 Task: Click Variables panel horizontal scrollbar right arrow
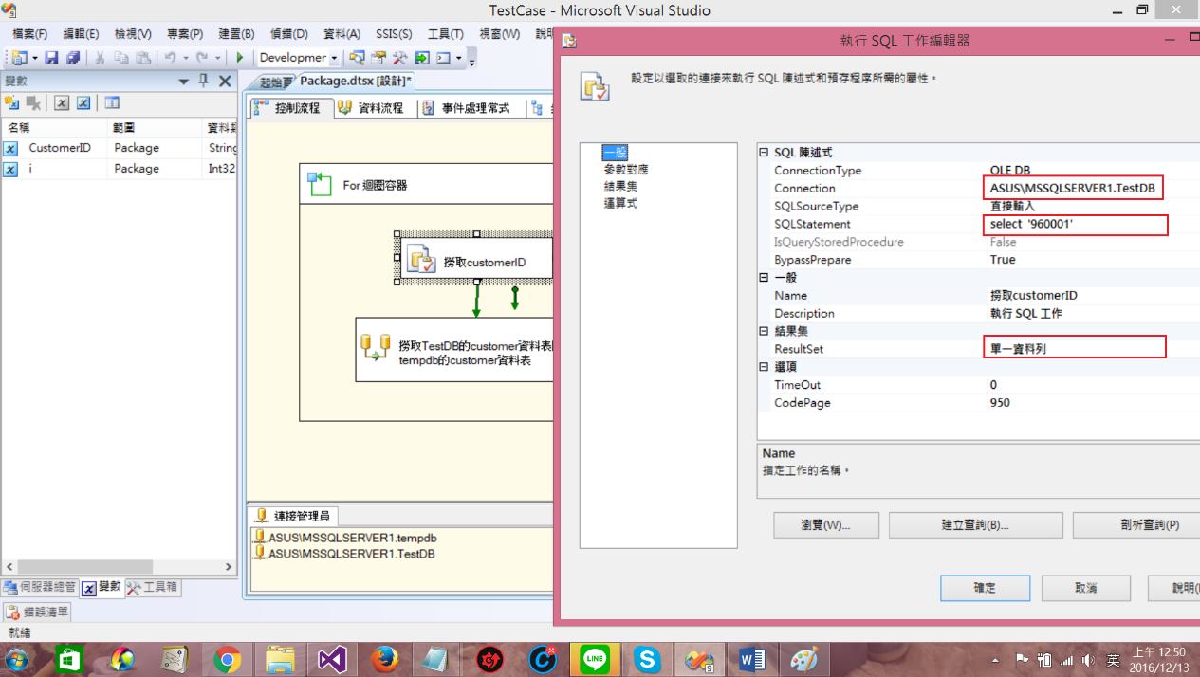point(227,567)
